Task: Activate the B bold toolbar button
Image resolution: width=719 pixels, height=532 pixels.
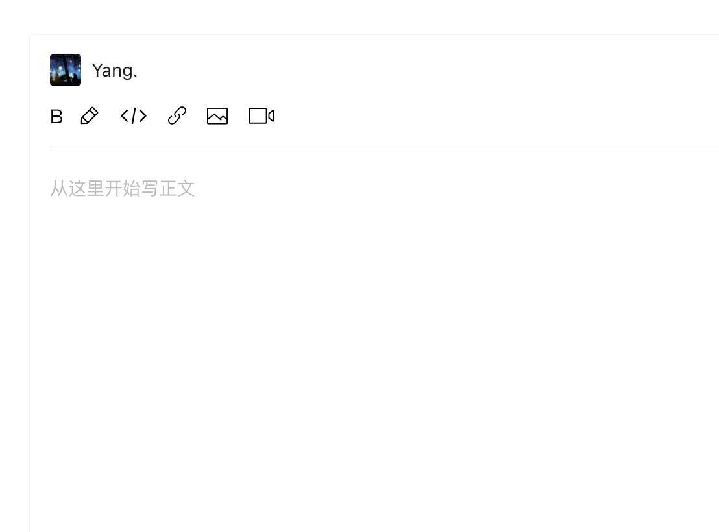Action: tap(56, 117)
